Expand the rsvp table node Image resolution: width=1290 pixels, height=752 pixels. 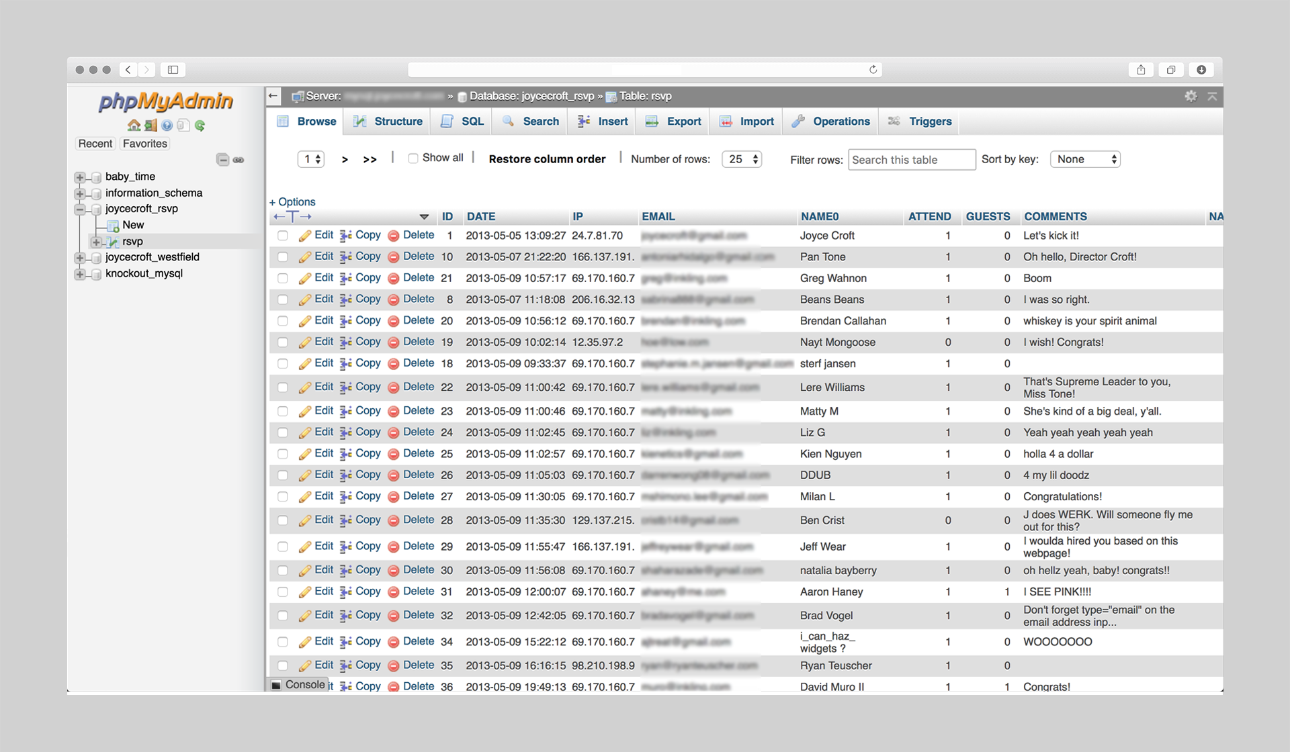click(x=96, y=242)
